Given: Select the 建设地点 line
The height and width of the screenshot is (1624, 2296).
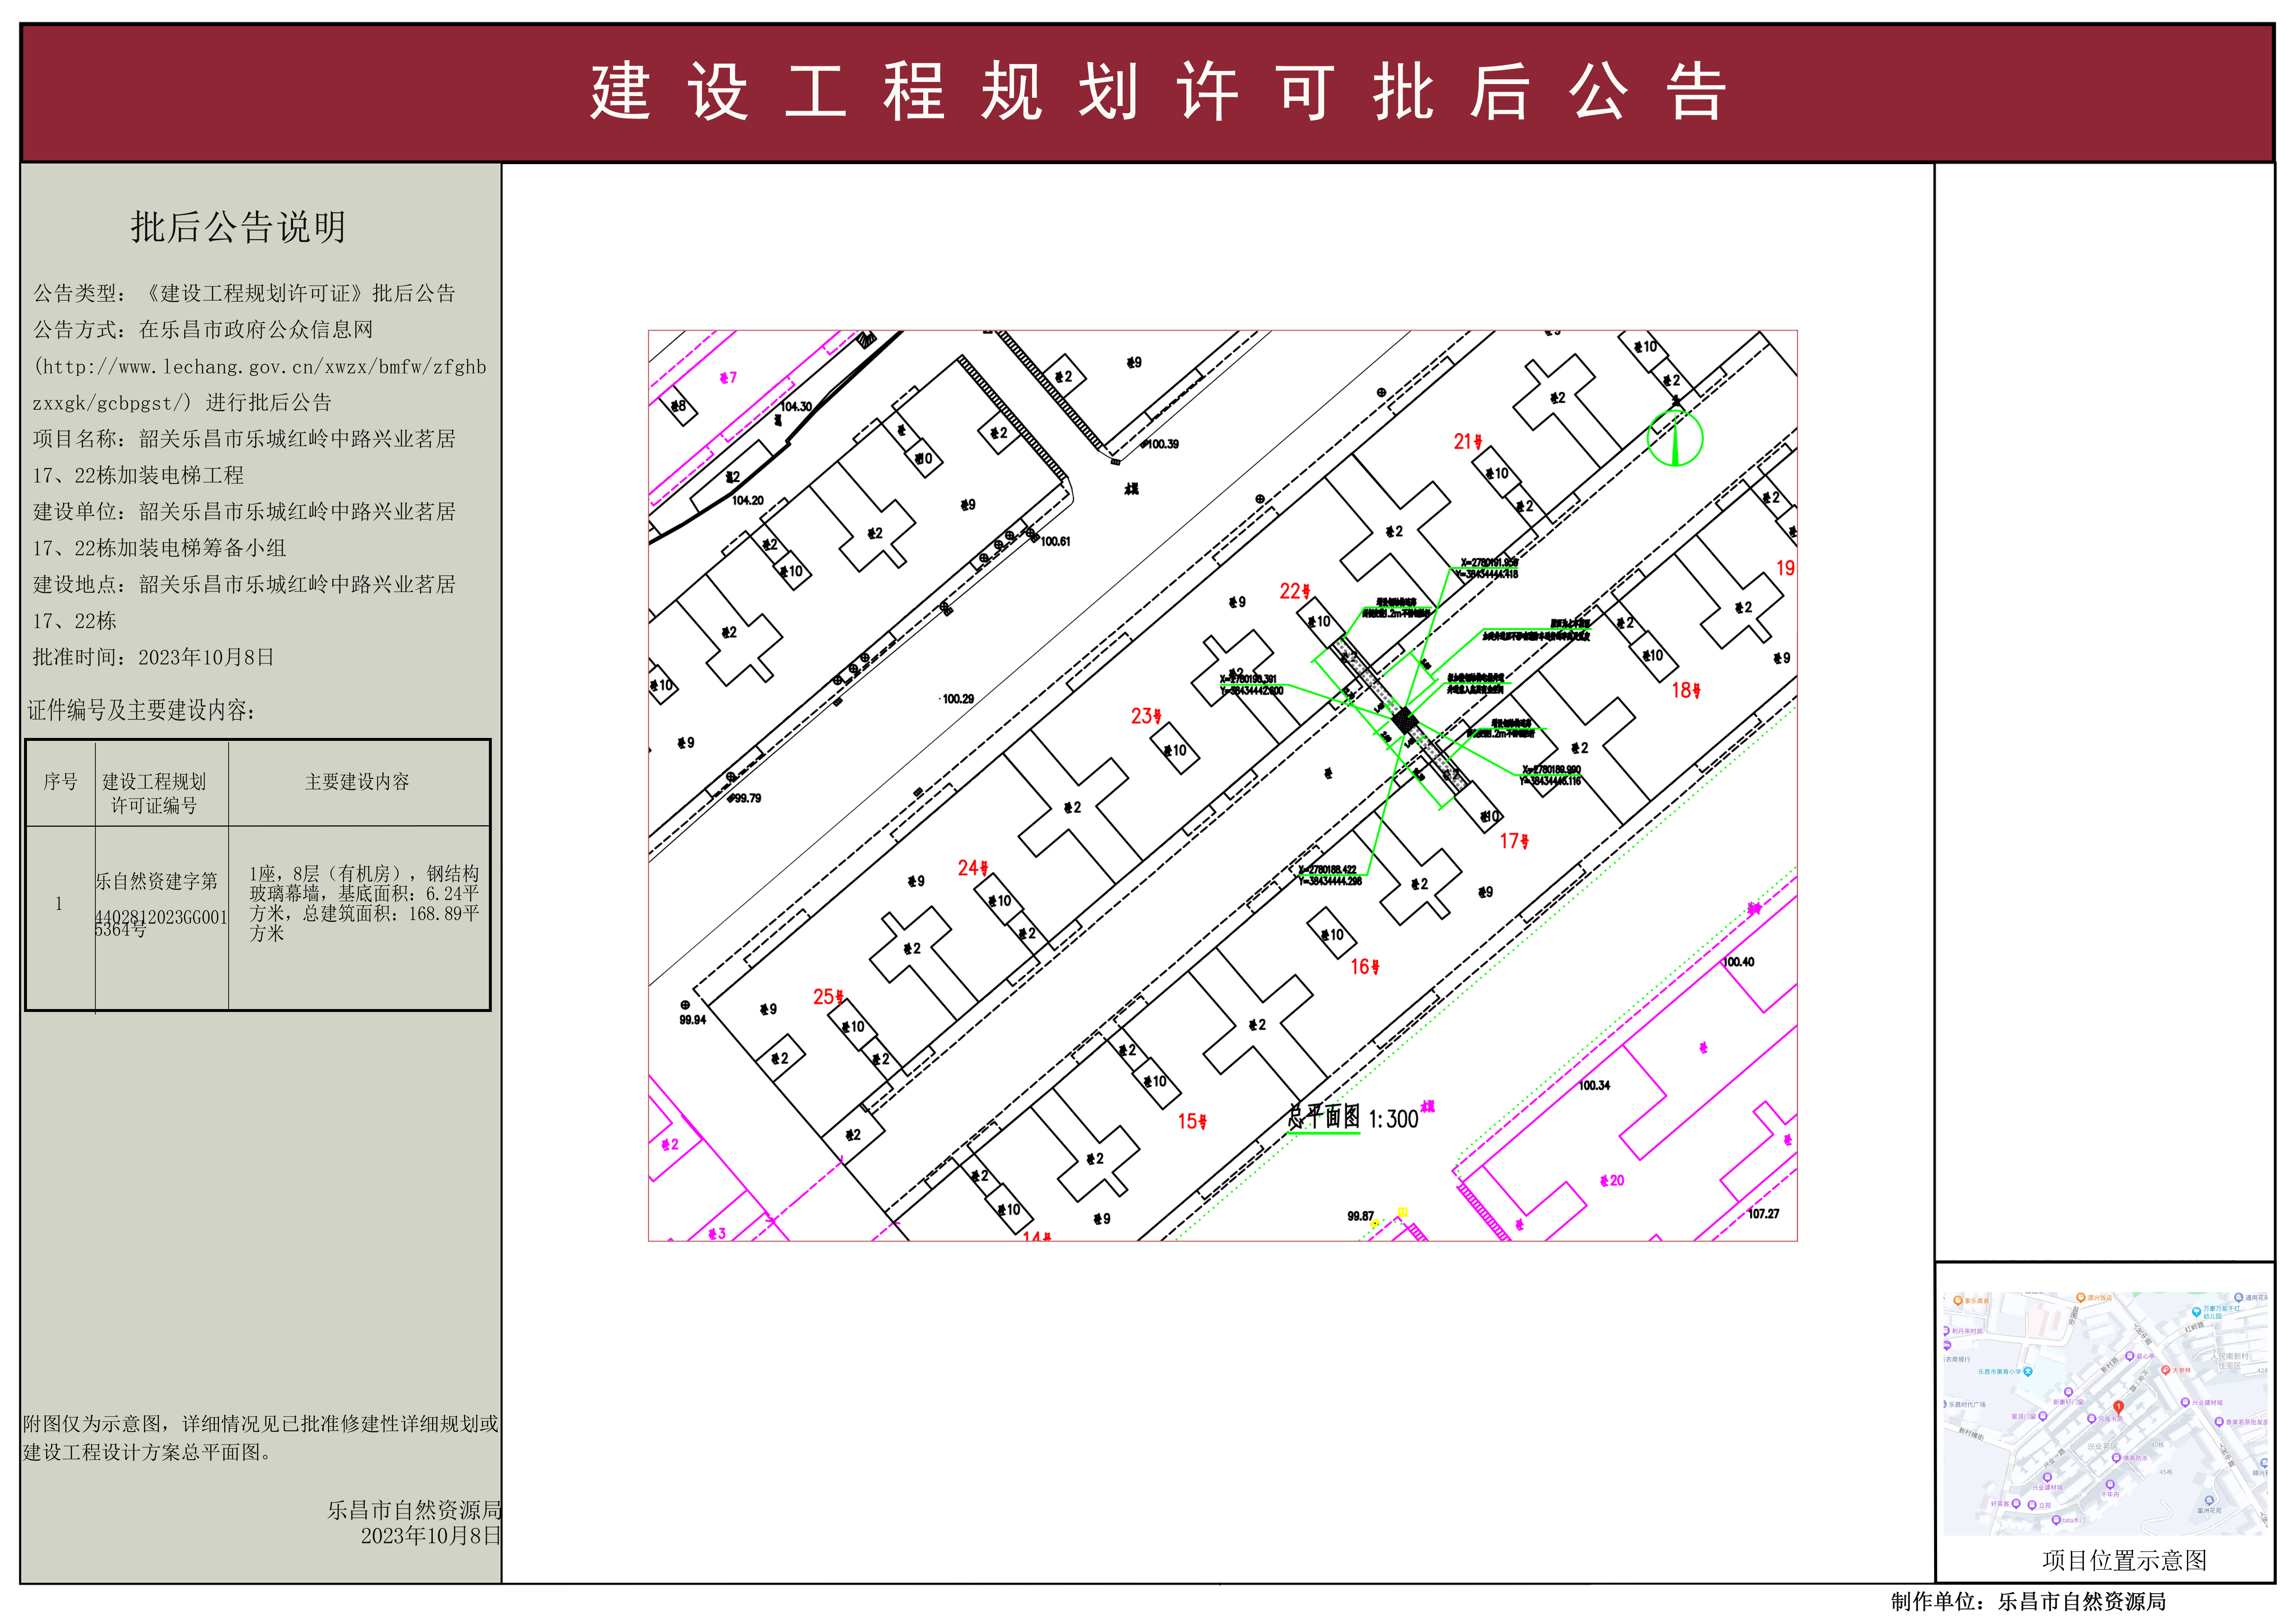Looking at the screenshot, I should 244,585.
